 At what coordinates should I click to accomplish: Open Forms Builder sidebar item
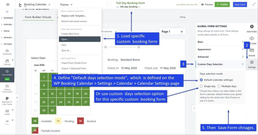[7, 75]
